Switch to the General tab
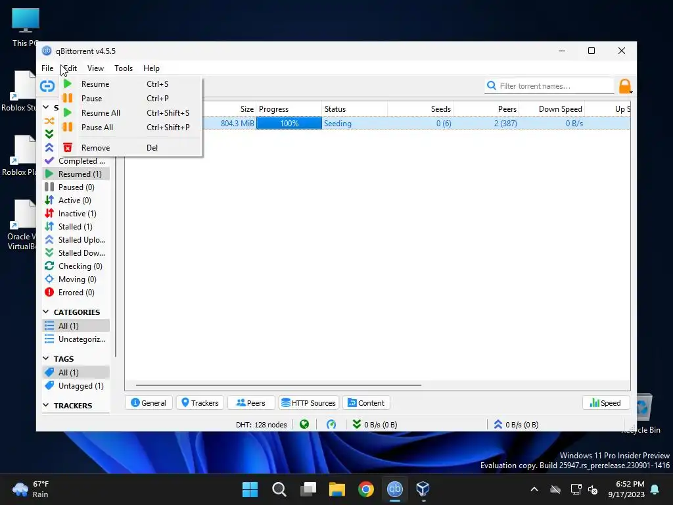673x505 pixels. tap(149, 403)
